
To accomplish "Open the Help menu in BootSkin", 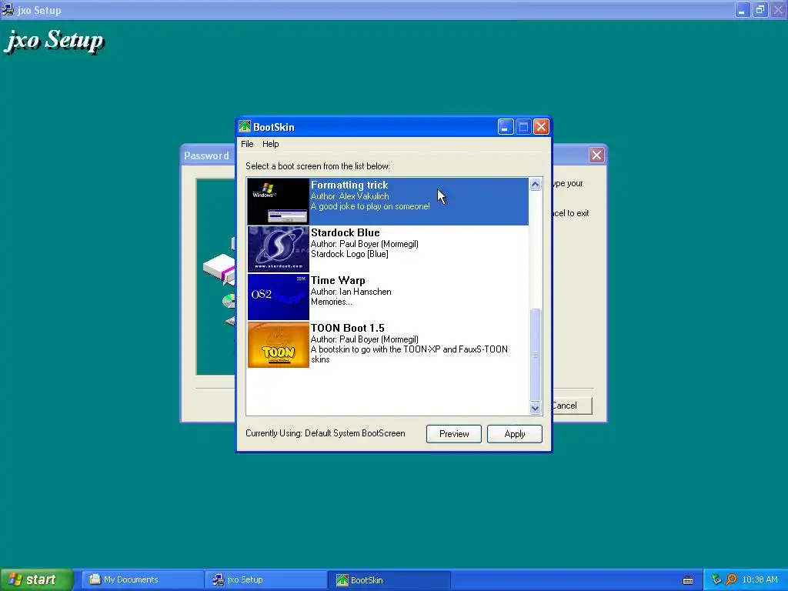I will tap(270, 144).
